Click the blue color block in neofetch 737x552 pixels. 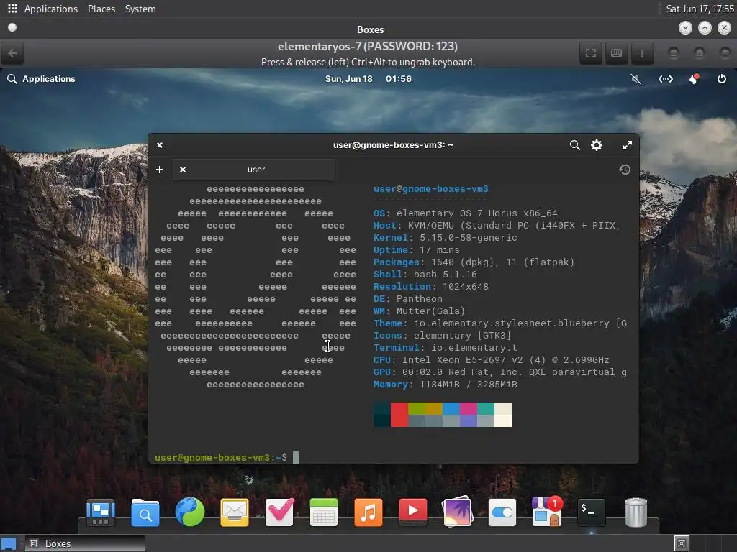(x=451, y=408)
